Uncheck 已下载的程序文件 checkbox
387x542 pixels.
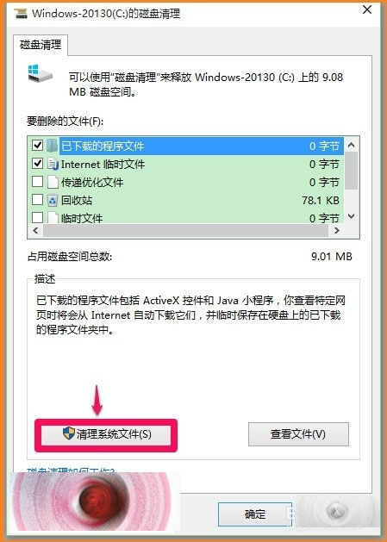tap(37, 145)
